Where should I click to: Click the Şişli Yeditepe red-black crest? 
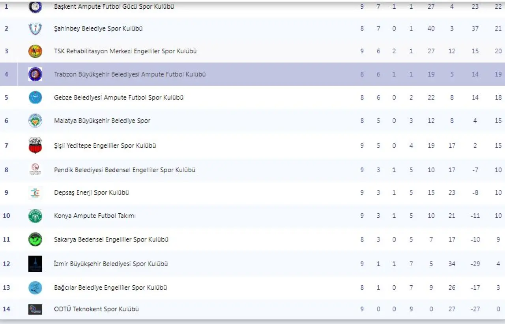(x=35, y=146)
